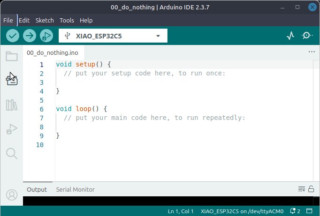This screenshot has height=216, width=320.
Task: Open the three-dots editor tab menu
Action: [x=312, y=52]
